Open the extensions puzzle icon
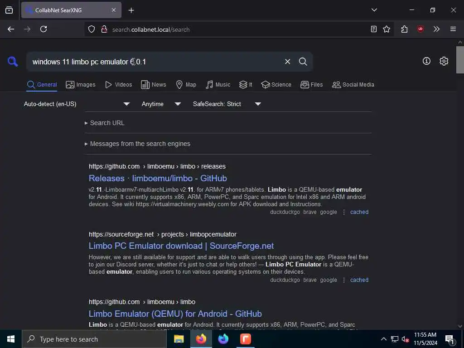Viewport: 464px width, 348px height. click(405, 29)
